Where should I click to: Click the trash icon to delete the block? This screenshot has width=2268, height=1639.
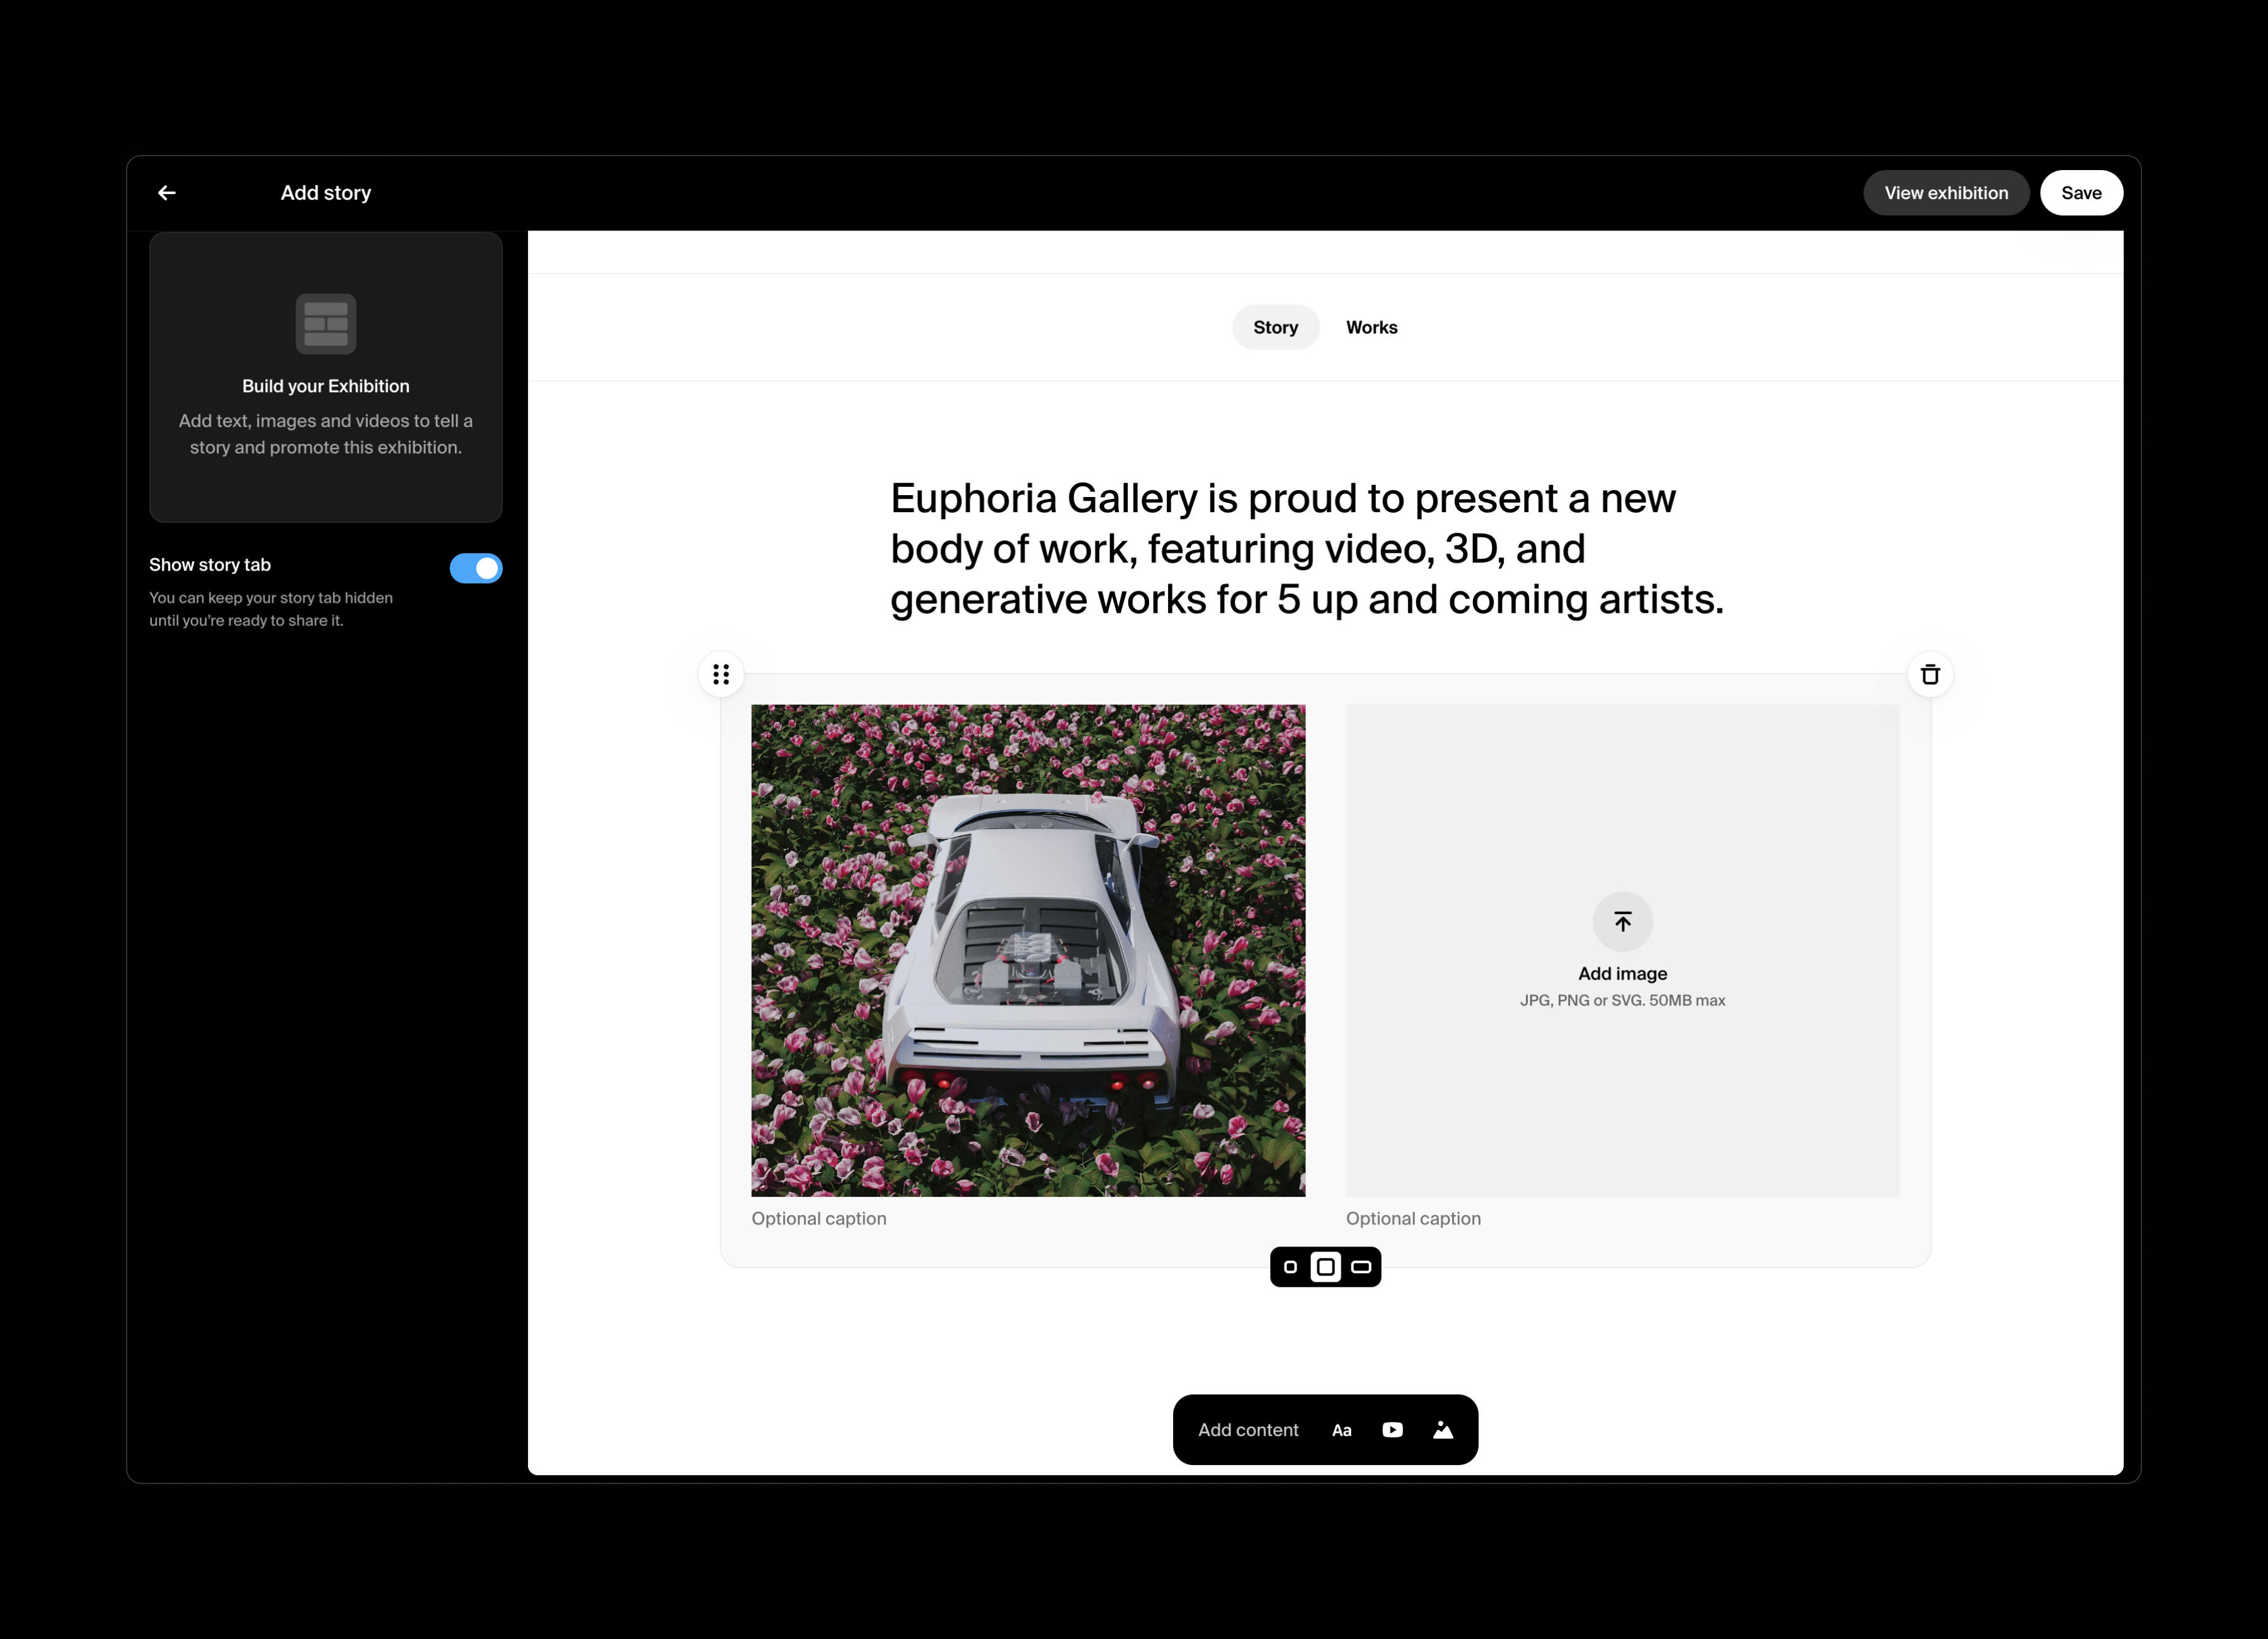[x=1930, y=674]
